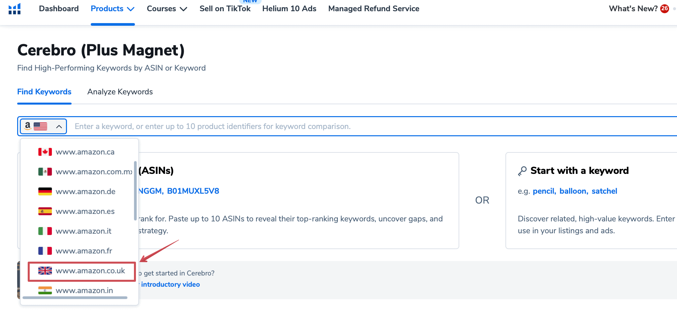Switch to the Analyze Keywords tab
The height and width of the screenshot is (324, 677).
point(120,92)
